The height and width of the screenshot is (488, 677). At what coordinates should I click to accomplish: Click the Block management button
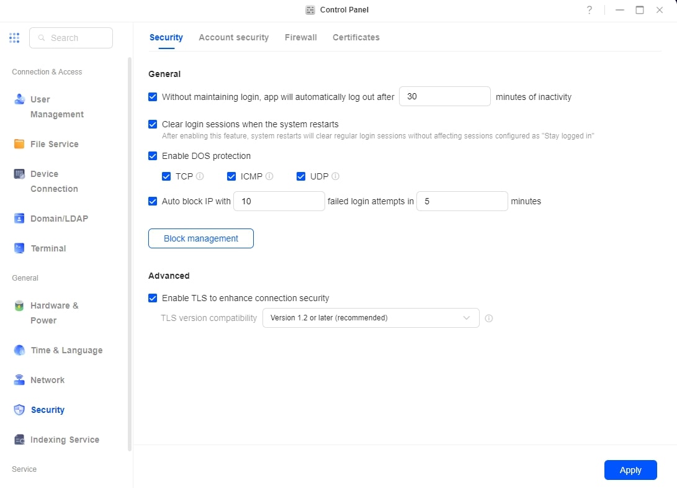(200, 238)
